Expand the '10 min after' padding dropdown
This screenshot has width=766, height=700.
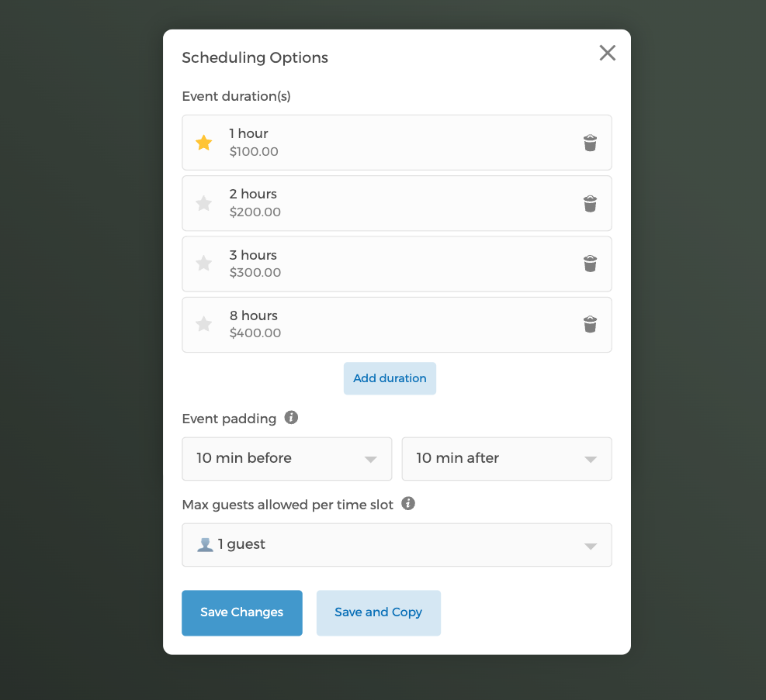506,459
